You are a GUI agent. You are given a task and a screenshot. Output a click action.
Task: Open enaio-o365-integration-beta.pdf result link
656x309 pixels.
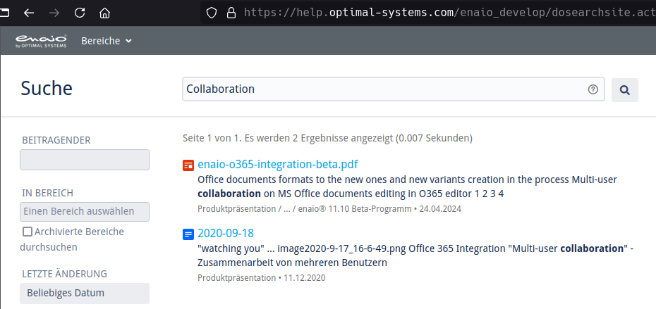[278, 165]
